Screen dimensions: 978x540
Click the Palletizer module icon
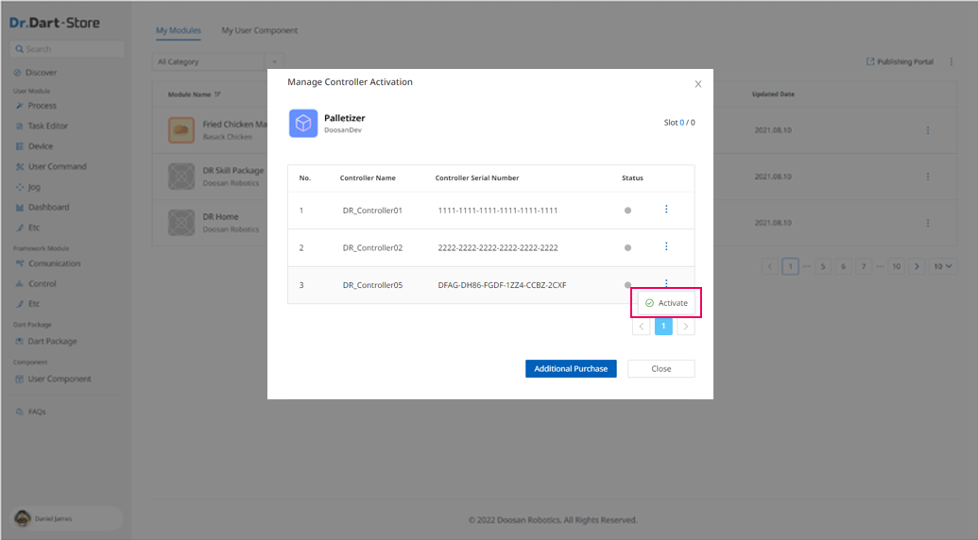coord(303,124)
